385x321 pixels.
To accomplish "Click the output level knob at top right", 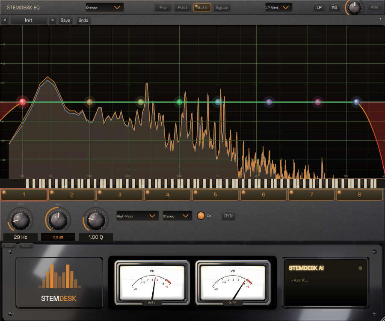I will (355, 7).
